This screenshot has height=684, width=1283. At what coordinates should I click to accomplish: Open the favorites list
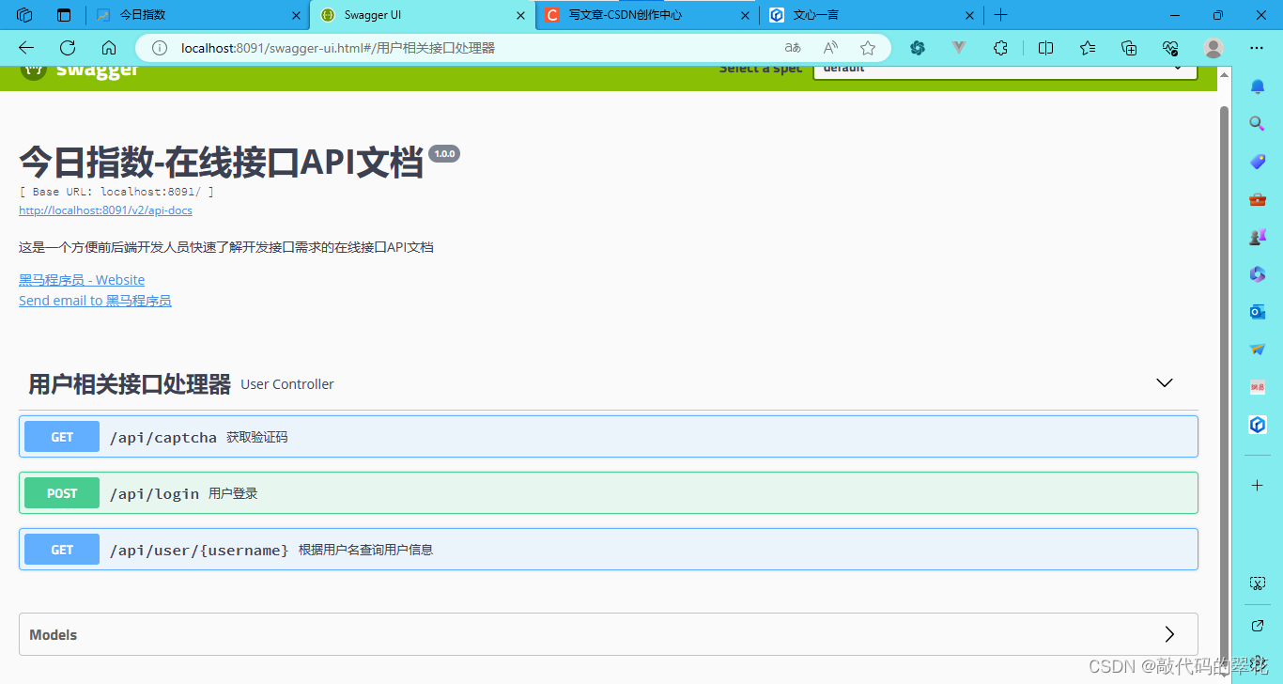click(x=1088, y=48)
